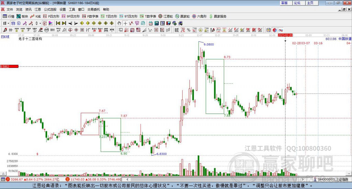Click the 日K线 label
This screenshot has width=352, height=189.
5,37
